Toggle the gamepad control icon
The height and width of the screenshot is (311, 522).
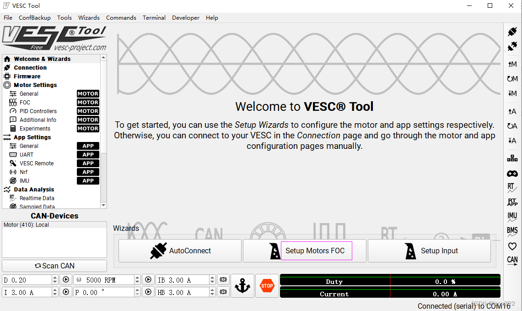point(512,174)
